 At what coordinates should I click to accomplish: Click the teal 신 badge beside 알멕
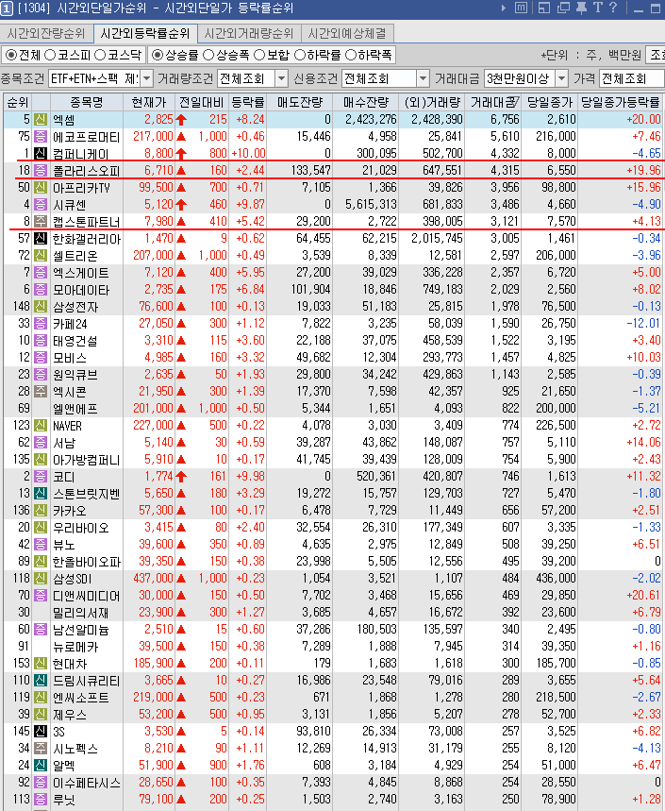(41, 766)
